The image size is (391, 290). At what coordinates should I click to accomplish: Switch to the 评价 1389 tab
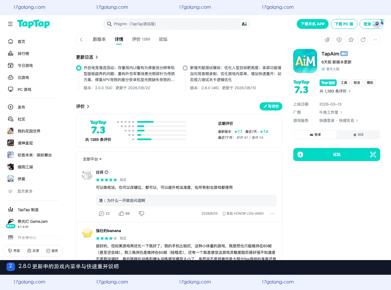tap(141, 39)
